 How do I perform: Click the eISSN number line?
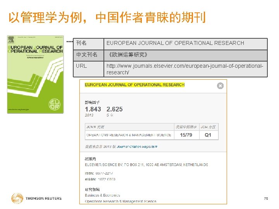[100, 179]
